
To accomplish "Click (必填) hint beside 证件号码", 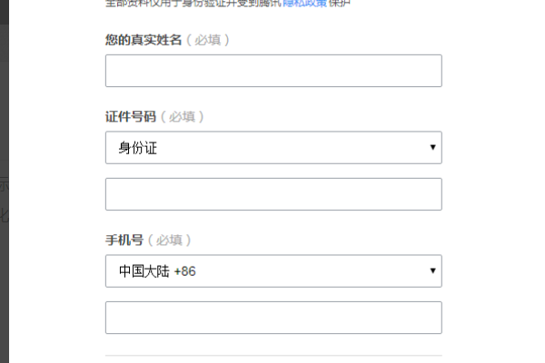I will click(183, 117).
